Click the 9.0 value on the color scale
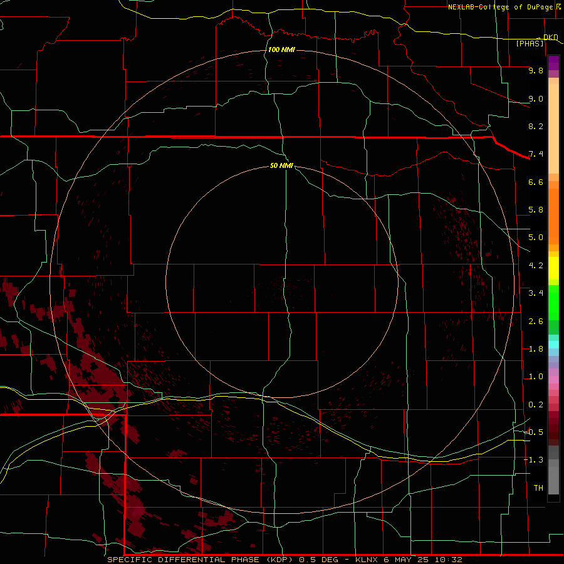Screen dimensions: 564x564 [536, 98]
